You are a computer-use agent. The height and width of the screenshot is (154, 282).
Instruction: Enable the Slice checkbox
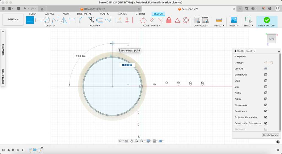[x=266, y=87]
